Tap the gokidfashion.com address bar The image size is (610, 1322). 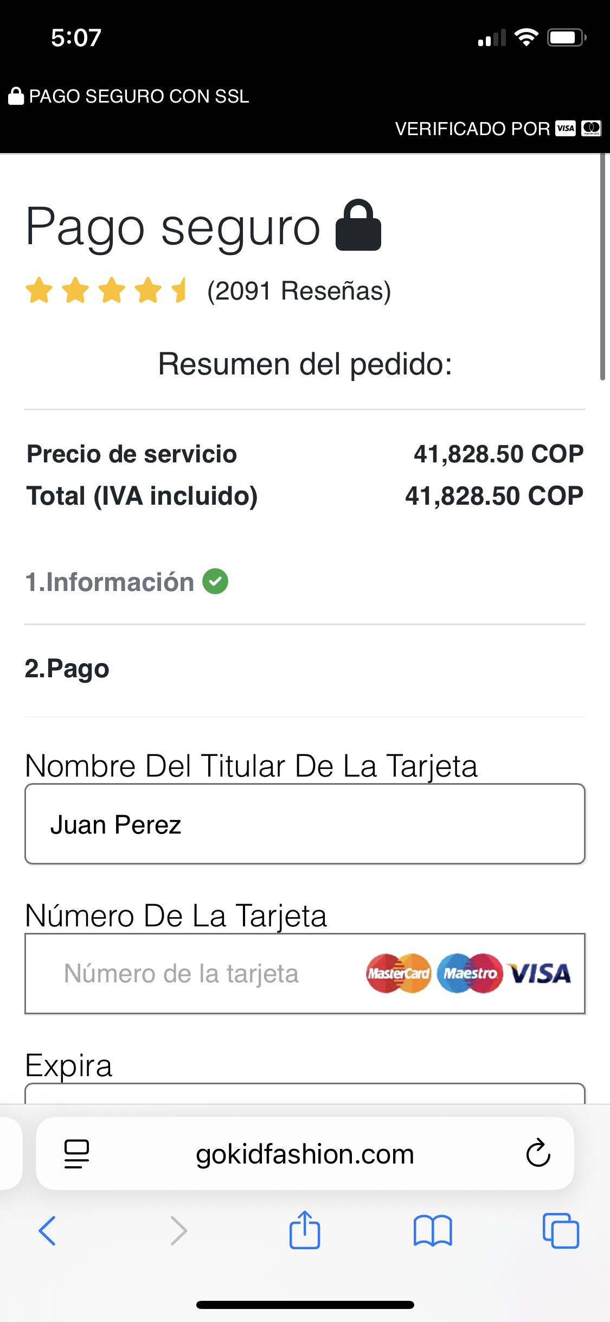(x=305, y=1154)
